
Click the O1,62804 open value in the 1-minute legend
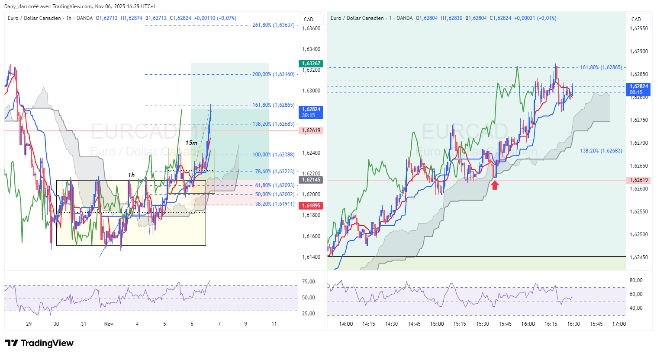(x=427, y=18)
